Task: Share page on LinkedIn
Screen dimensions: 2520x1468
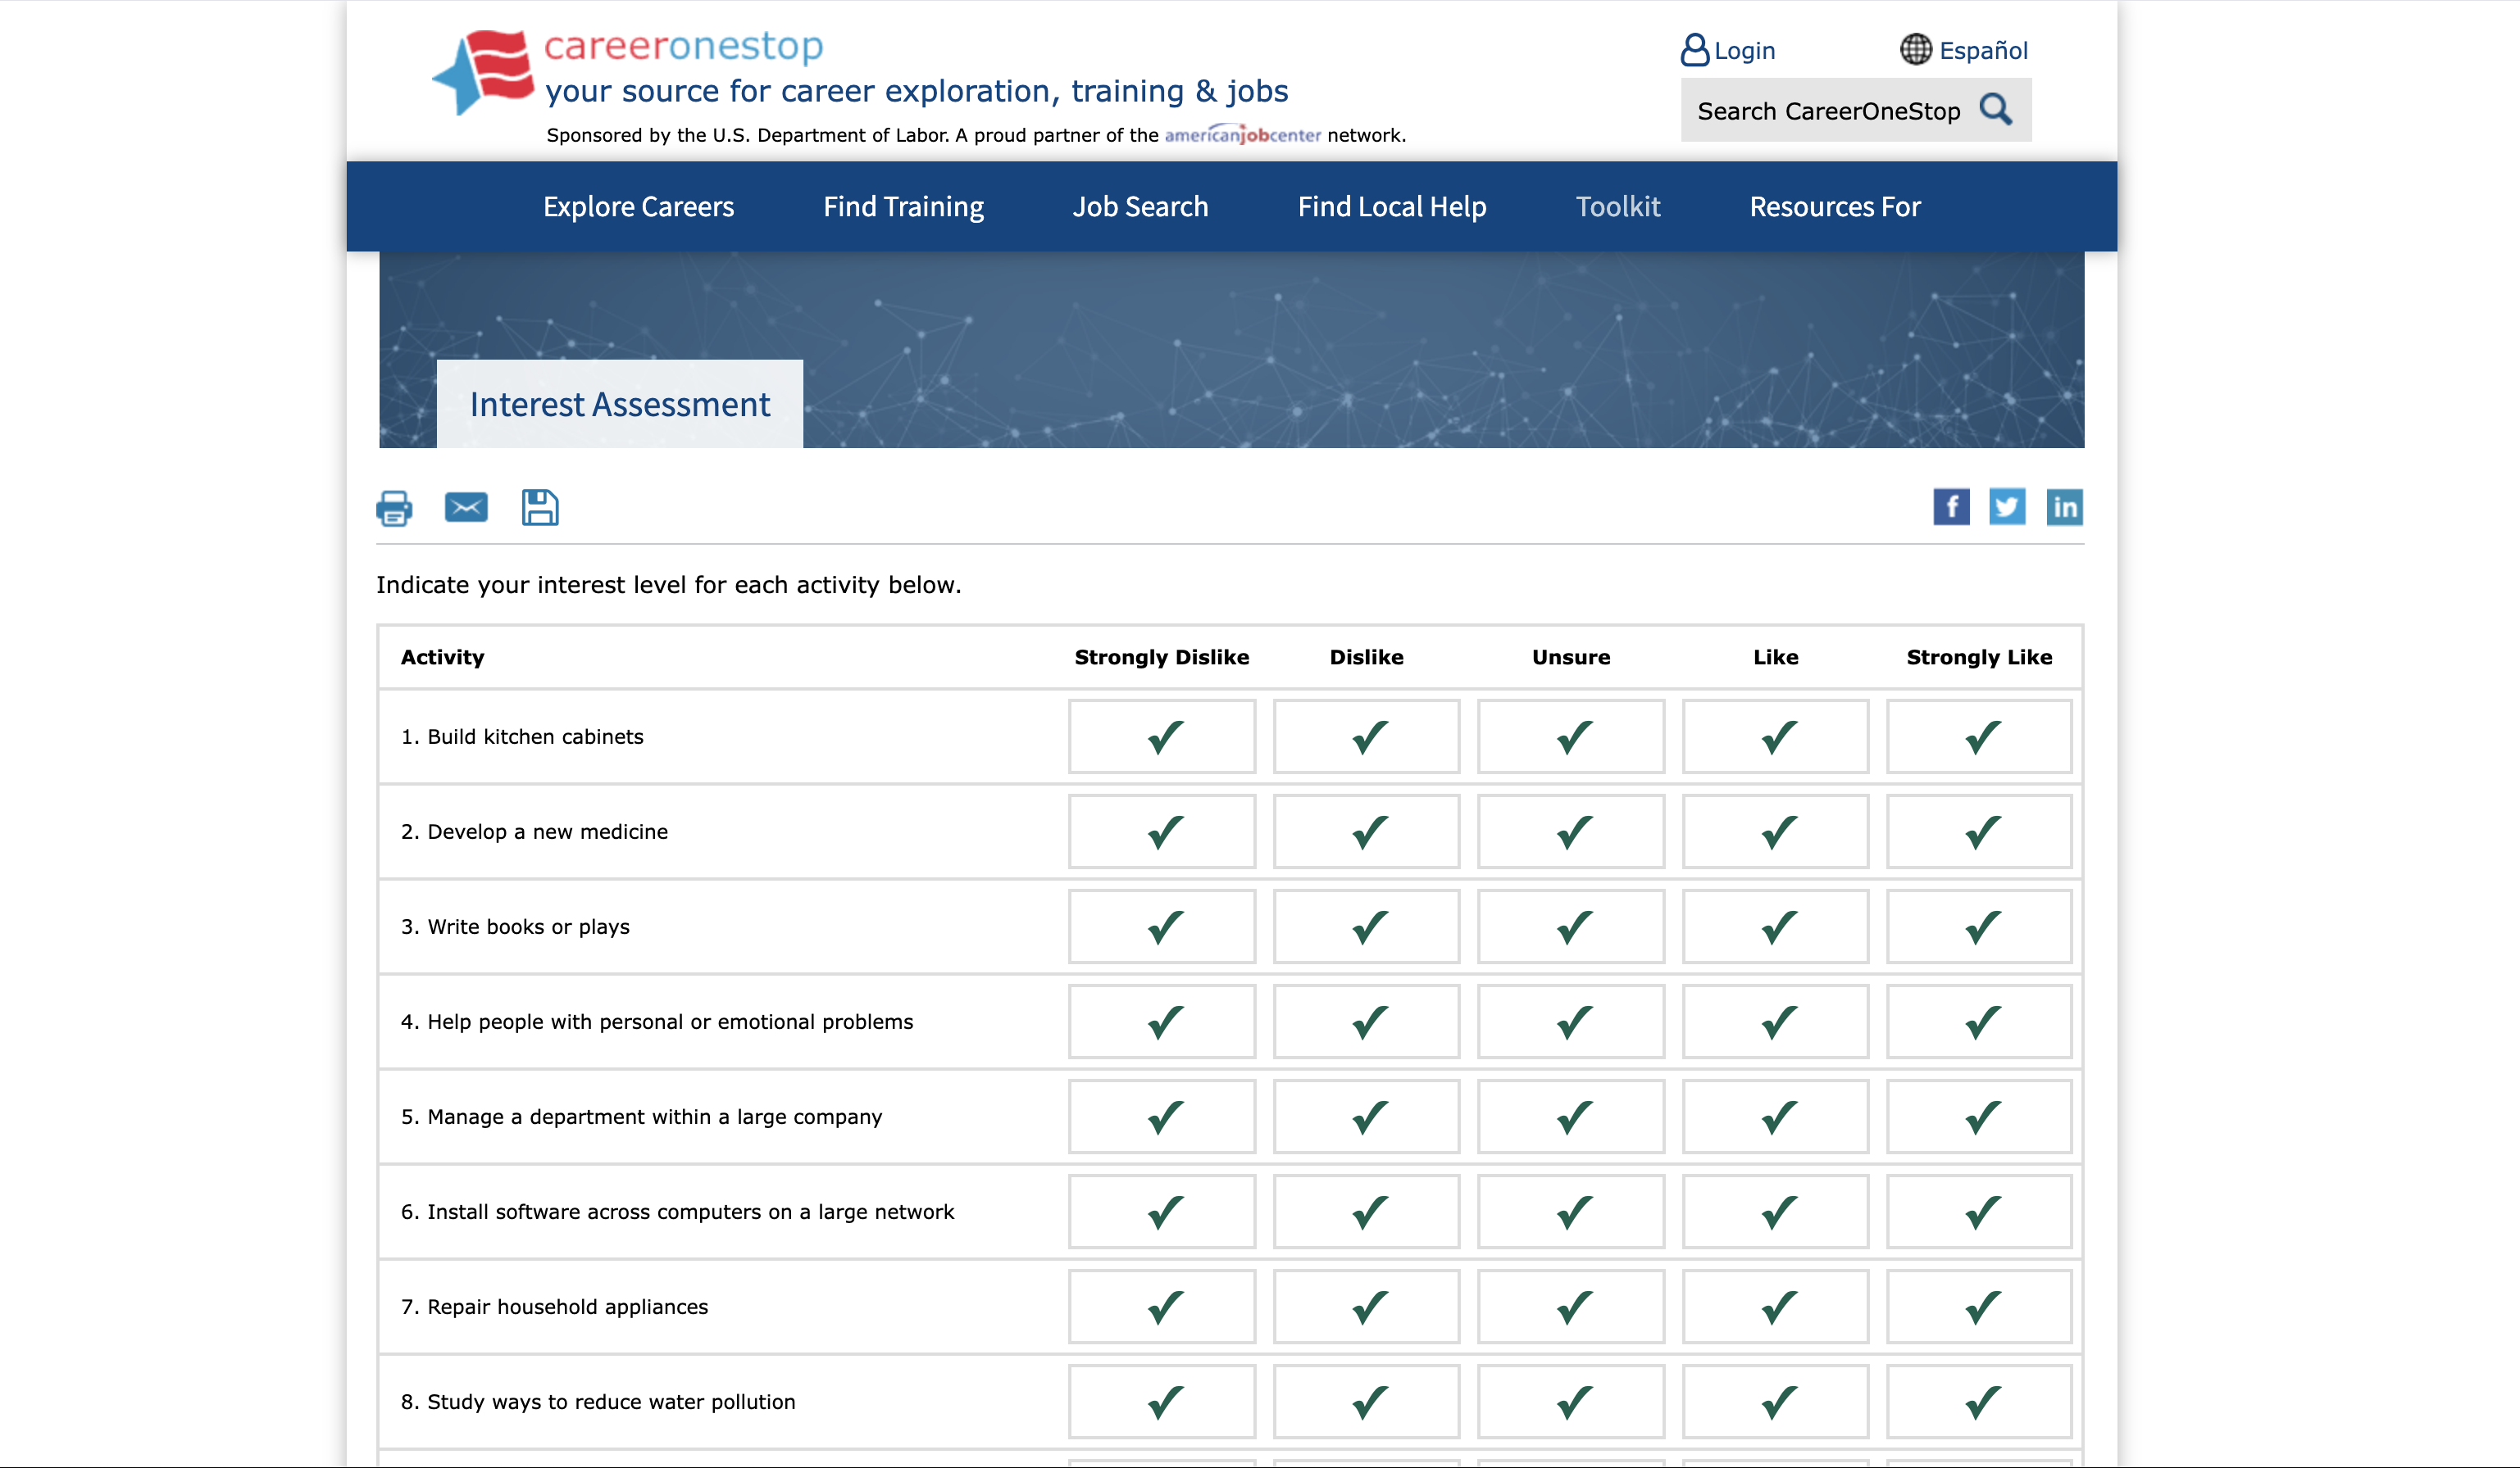Action: pos(2064,506)
